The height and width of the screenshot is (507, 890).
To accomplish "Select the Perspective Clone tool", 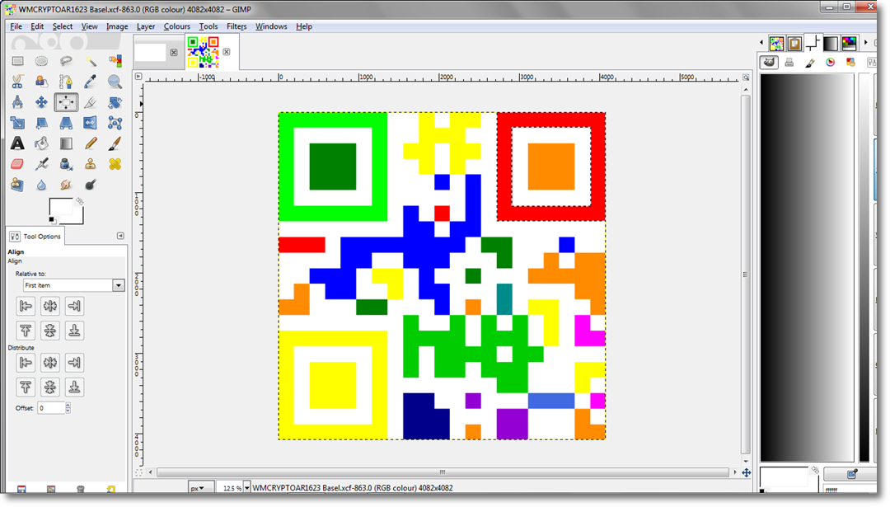I will (x=17, y=185).
